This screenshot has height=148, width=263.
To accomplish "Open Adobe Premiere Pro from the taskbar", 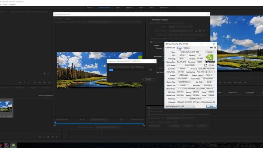I will coord(7,145).
